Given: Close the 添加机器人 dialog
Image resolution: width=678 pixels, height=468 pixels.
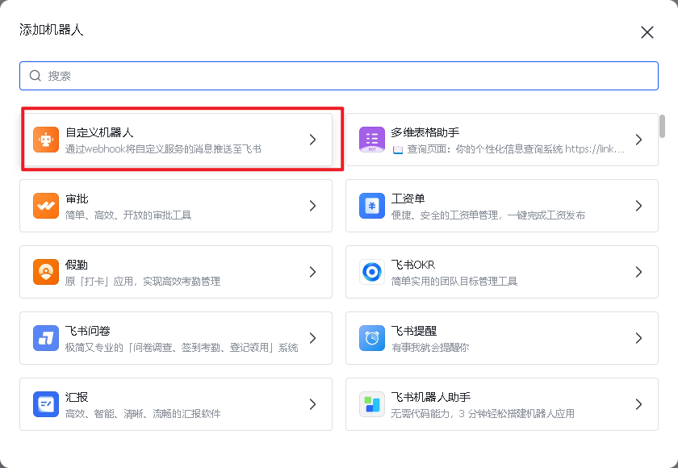Looking at the screenshot, I should pyautogui.click(x=647, y=32).
